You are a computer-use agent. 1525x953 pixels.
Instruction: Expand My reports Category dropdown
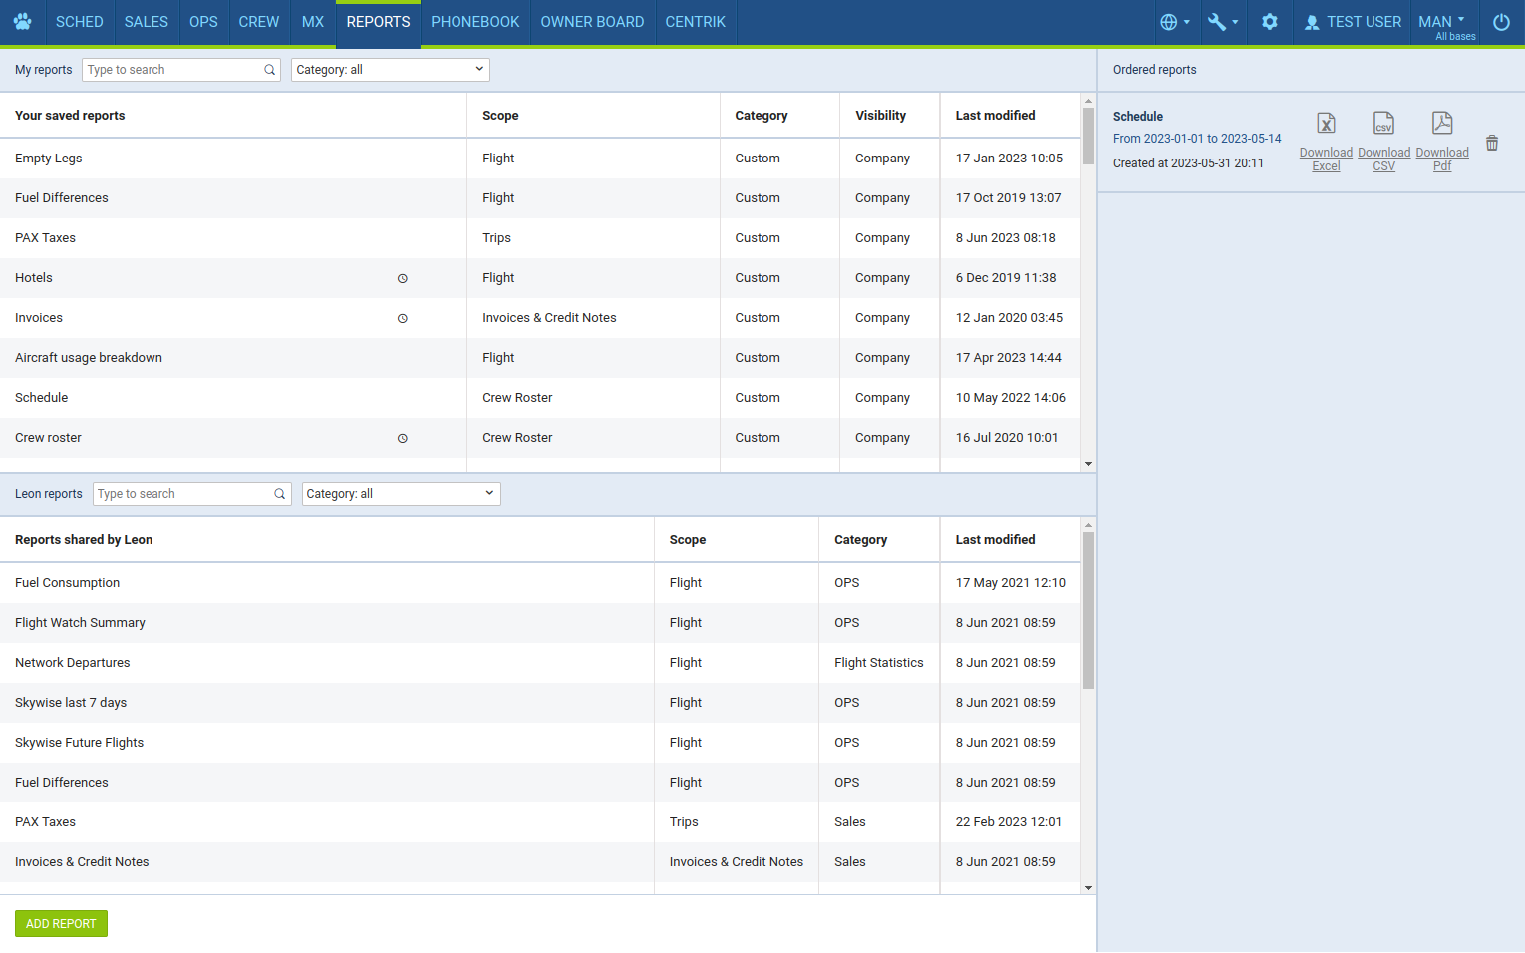pyautogui.click(x=390, y=70)
